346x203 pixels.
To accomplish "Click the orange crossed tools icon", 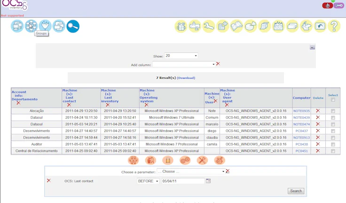I will 202,160.
